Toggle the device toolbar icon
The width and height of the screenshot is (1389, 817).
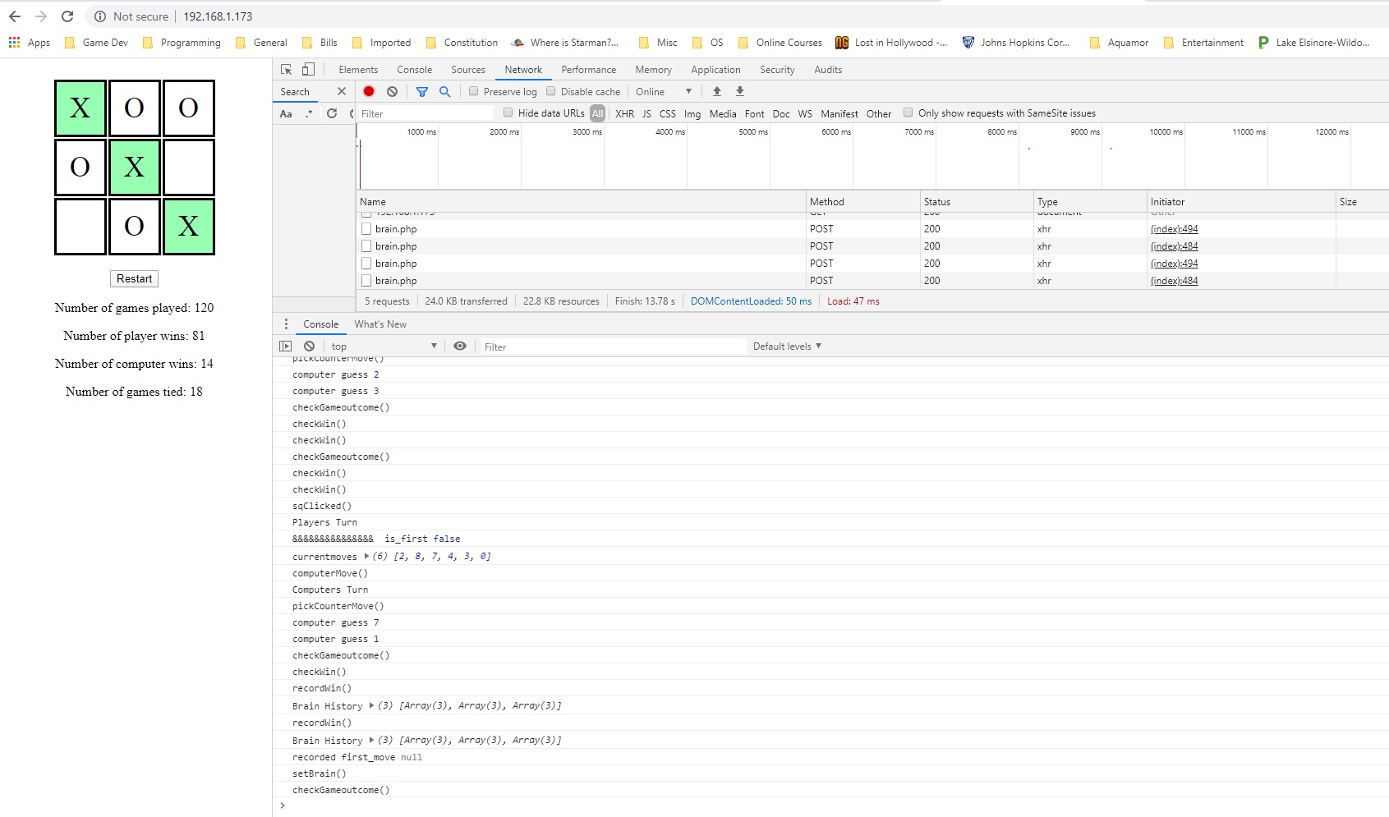coord(308,70)
